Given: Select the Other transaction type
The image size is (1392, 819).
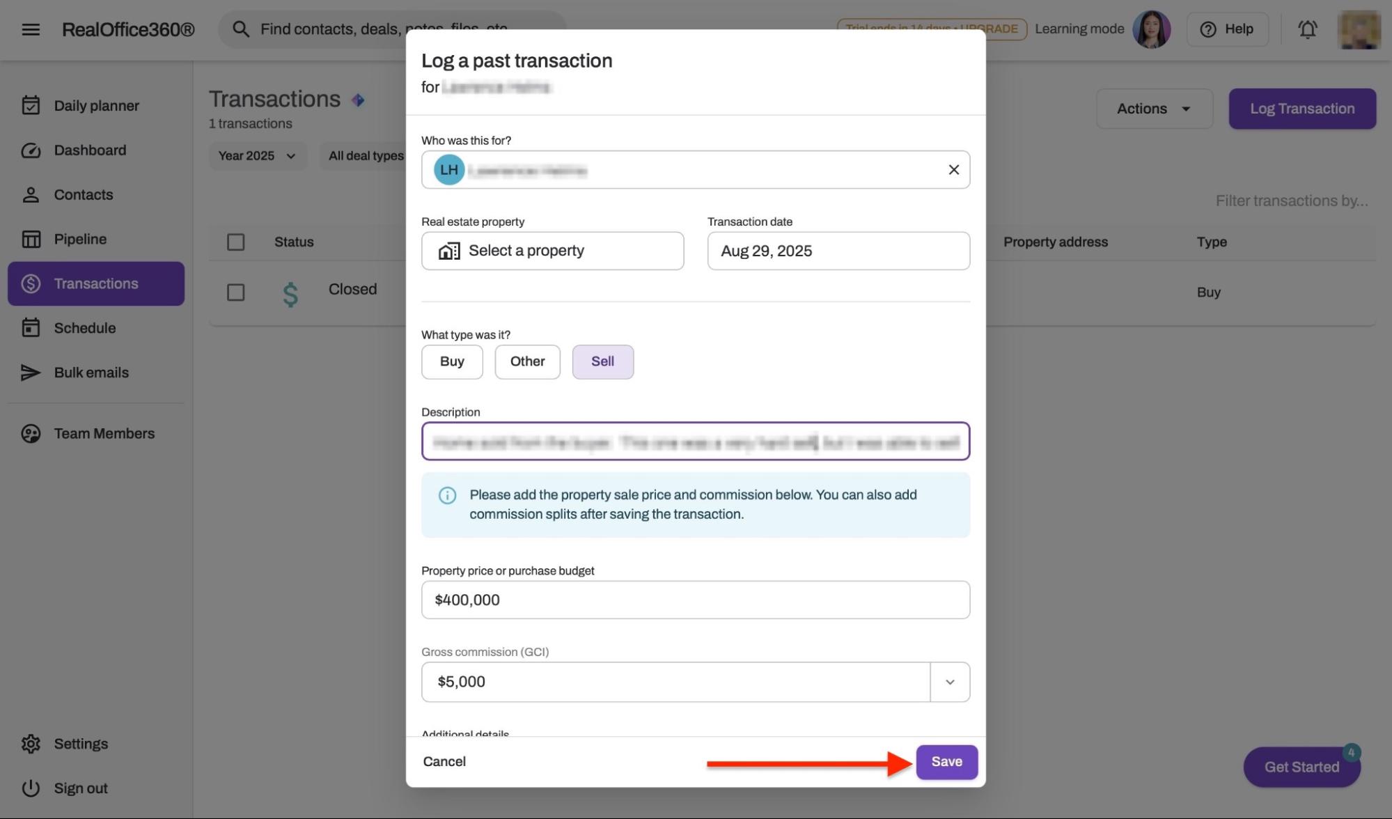Looking at the screenshot, I should (527, 361).
